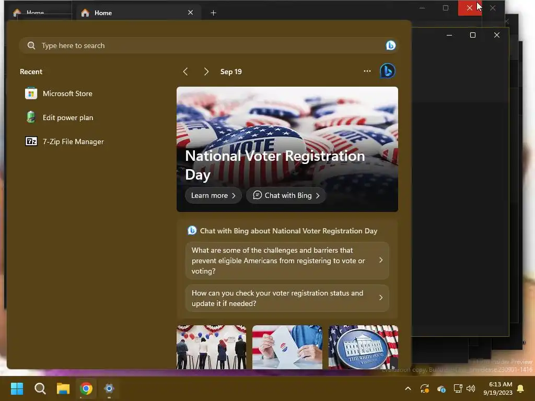The width and height of the screenshot is (535, 401).
Task: Open File Explorer from the taskbar
Action: [63, 388]
